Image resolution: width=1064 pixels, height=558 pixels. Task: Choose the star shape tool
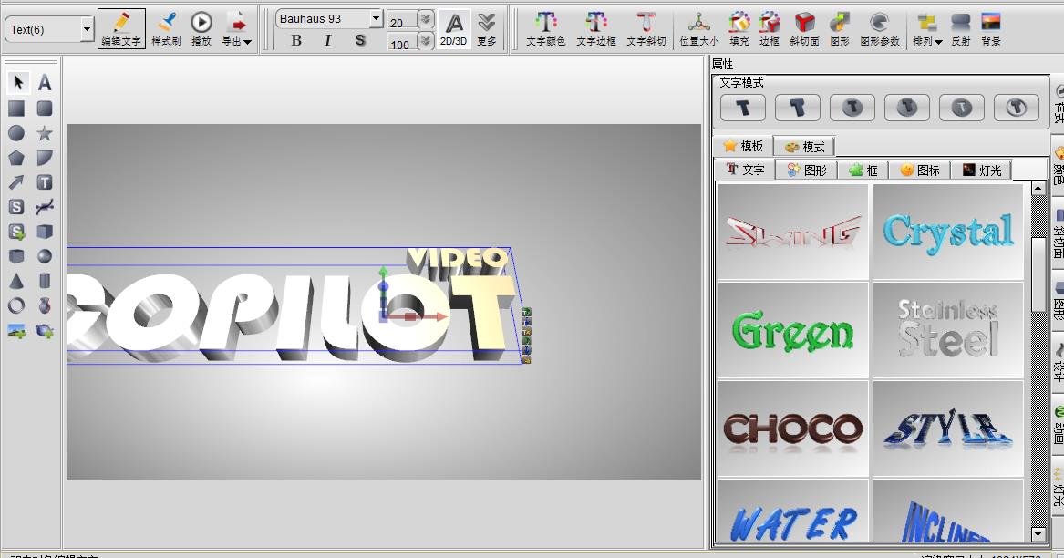pyautogui.click(x=45, y=133)
